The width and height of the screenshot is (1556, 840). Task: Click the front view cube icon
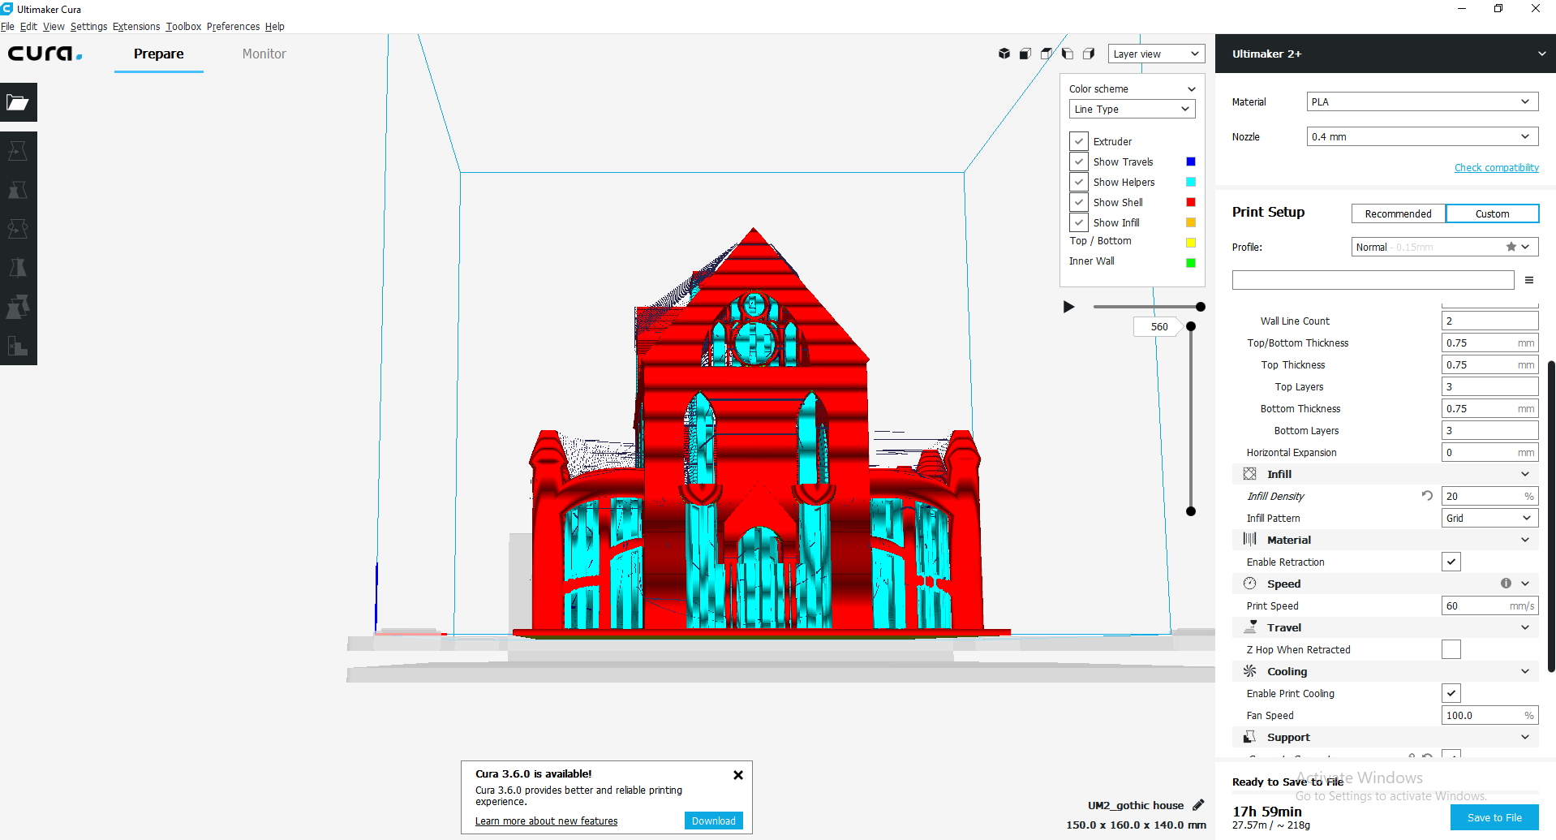1025,54
